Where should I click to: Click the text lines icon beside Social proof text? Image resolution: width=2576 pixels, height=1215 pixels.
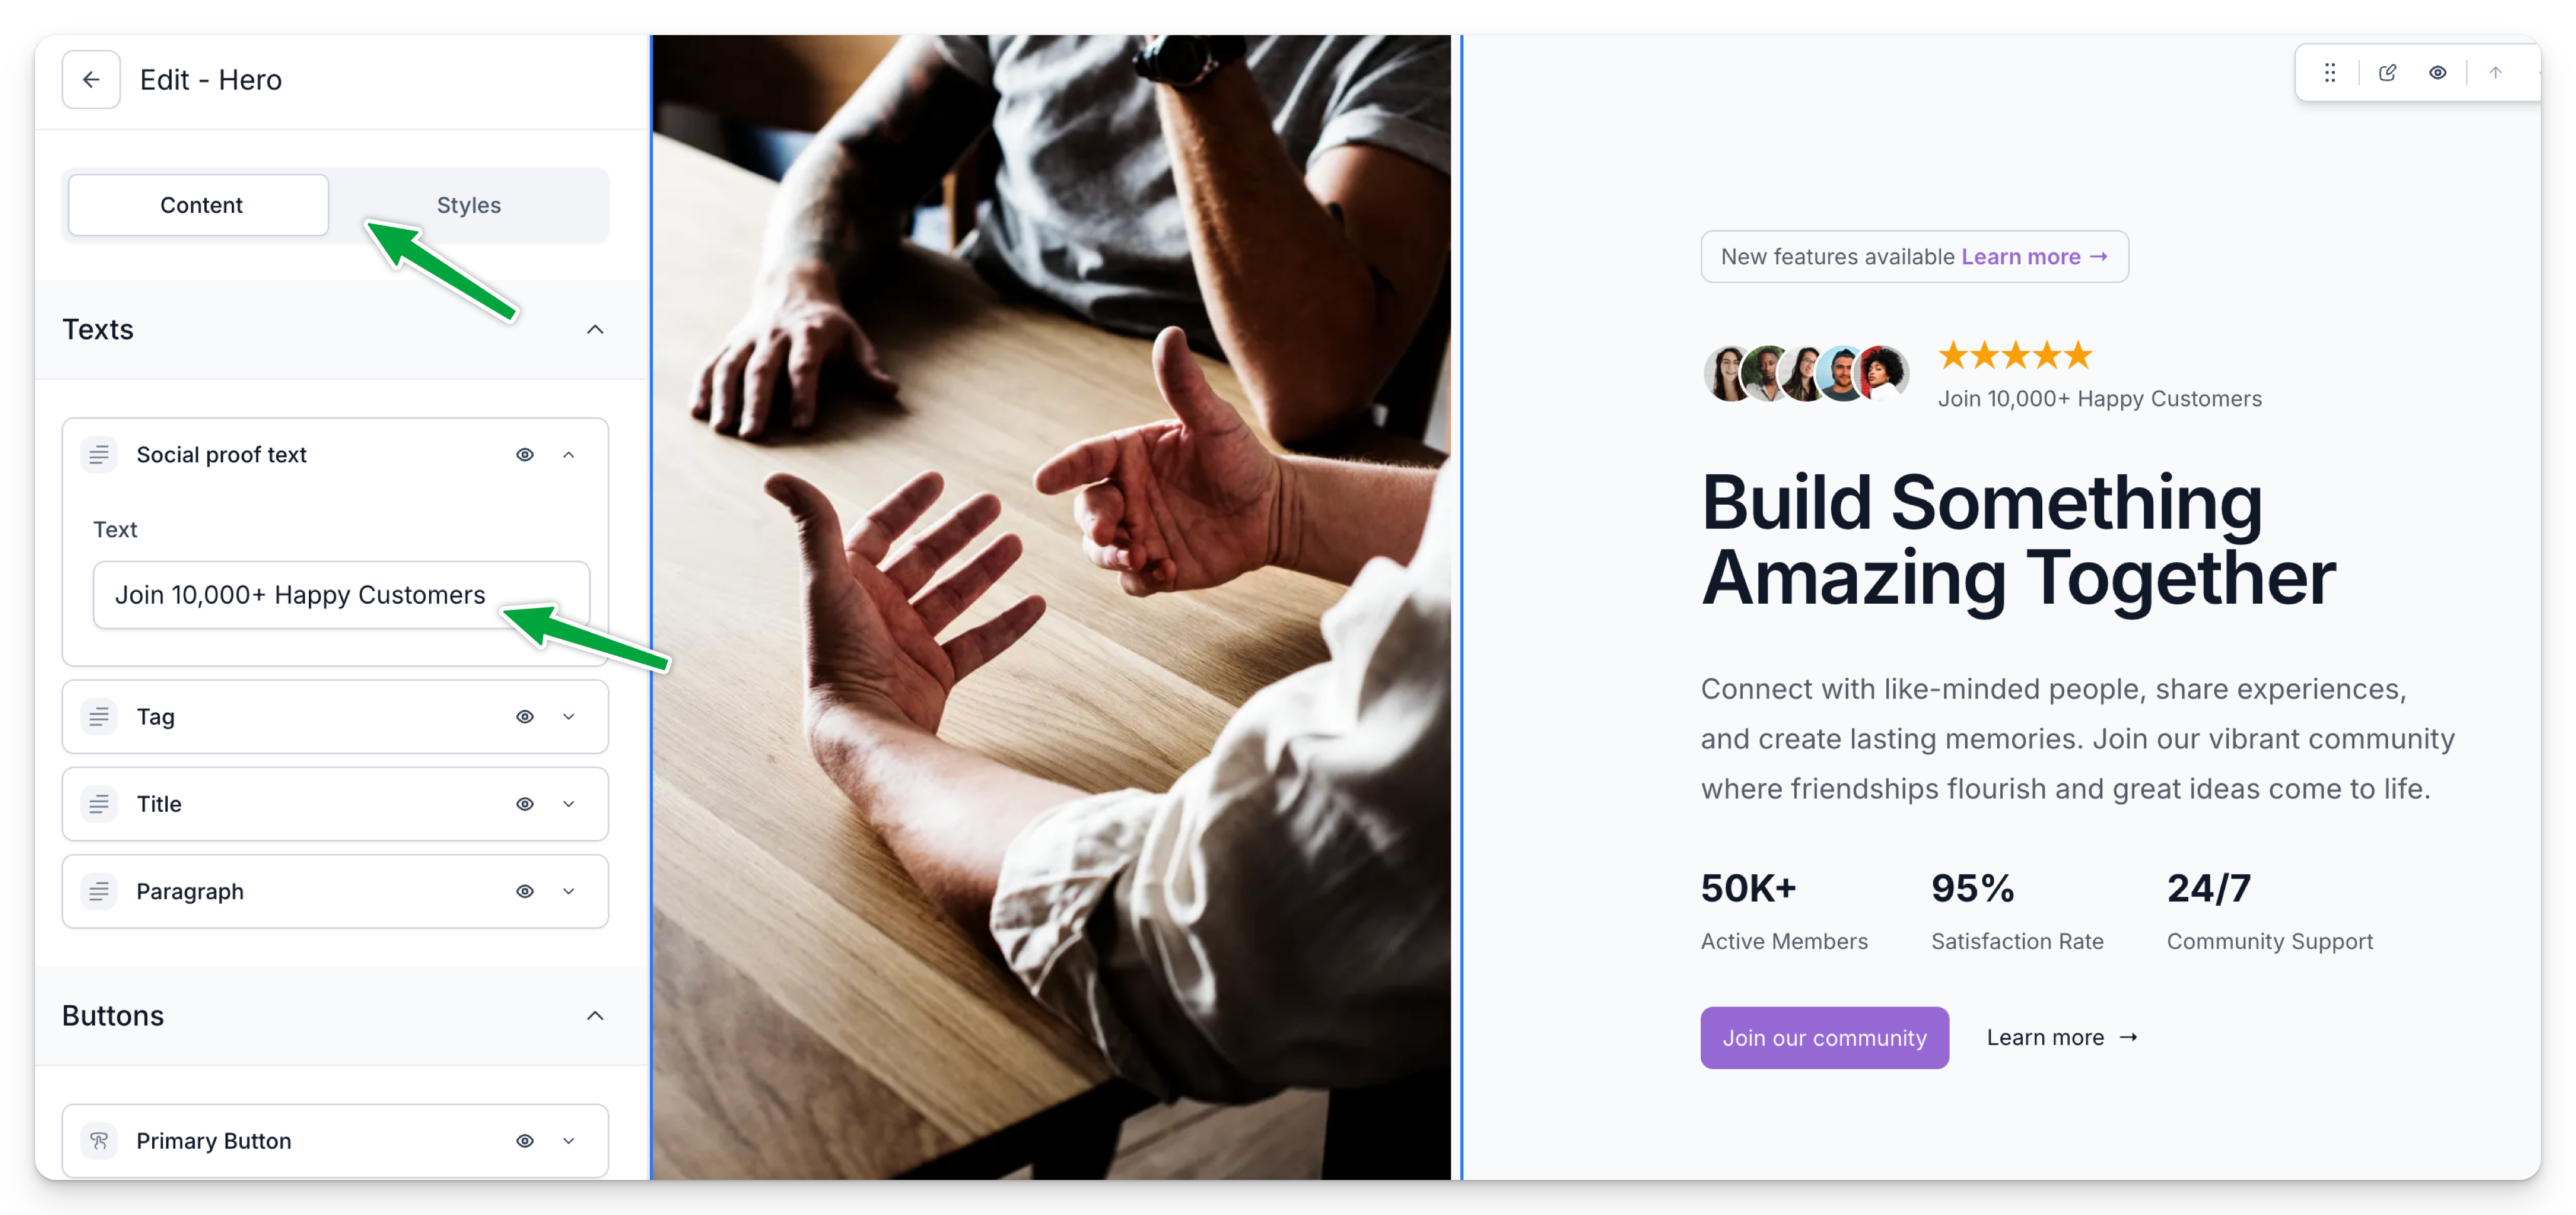click(x=99, y=454)
